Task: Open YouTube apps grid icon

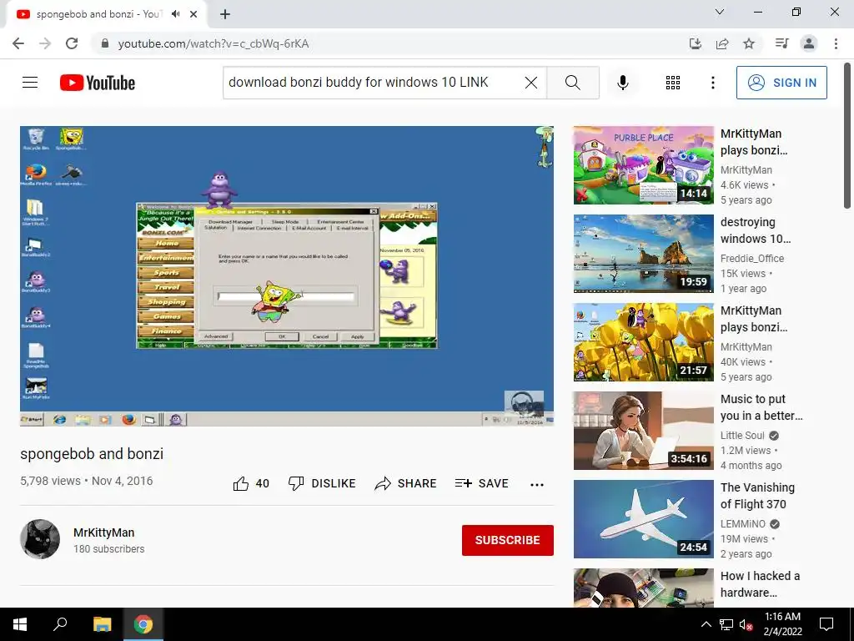Action: click(x=673, y=83)
